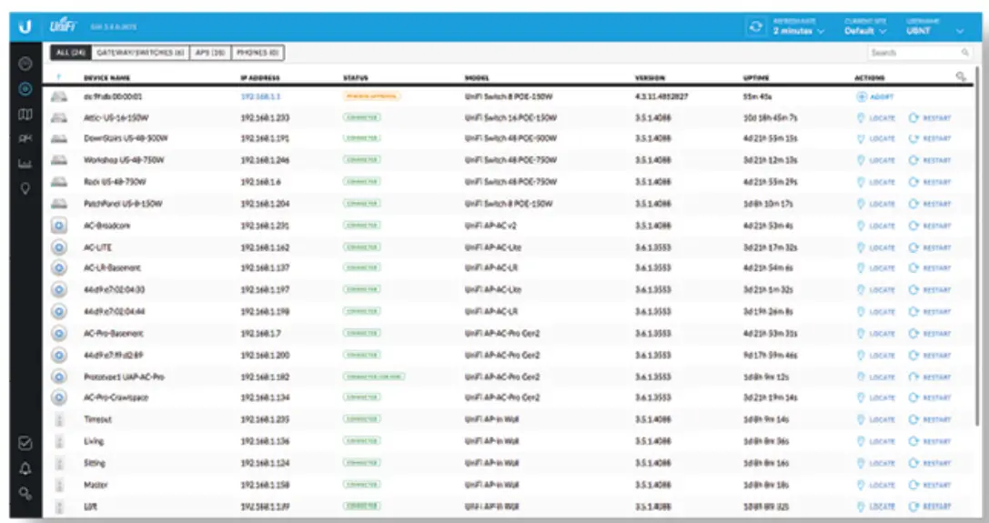This screenshot has height=523, width=989.
Task: Select IP address 192.168.1.233
Action: (x=266, y=118)
